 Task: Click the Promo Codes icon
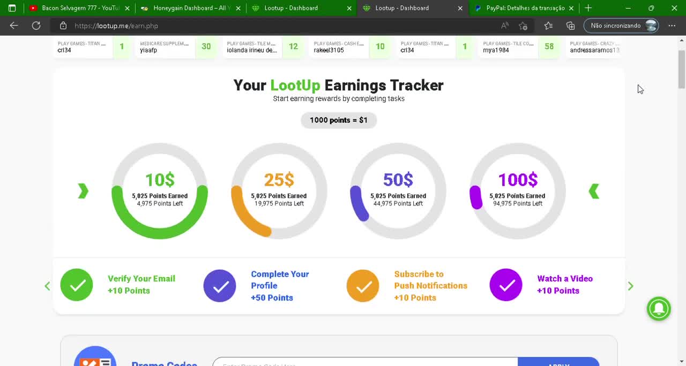click(x=95, y=357)
